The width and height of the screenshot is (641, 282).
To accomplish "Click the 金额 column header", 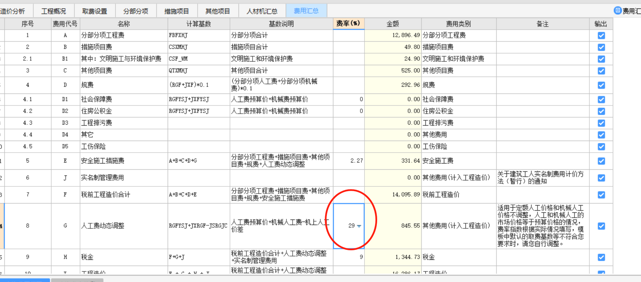I will [x=393, y=24].
